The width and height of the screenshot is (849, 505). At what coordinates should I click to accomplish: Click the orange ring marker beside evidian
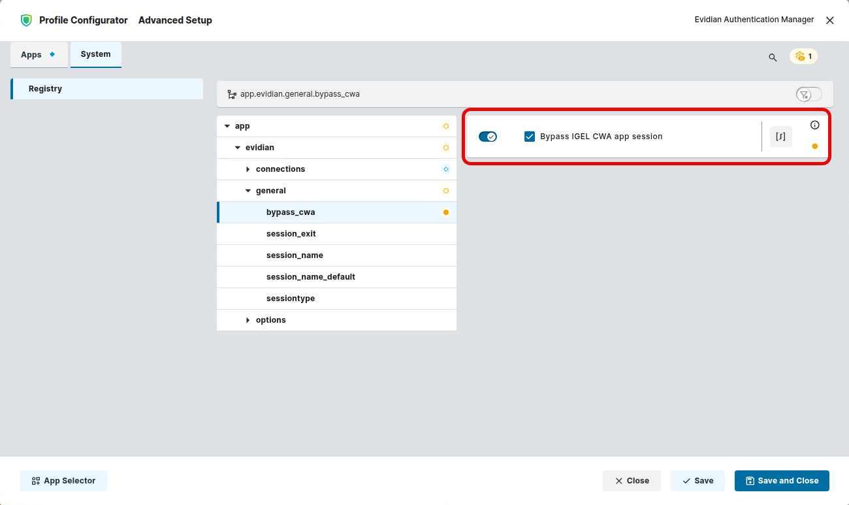click(x=446, y=148)
